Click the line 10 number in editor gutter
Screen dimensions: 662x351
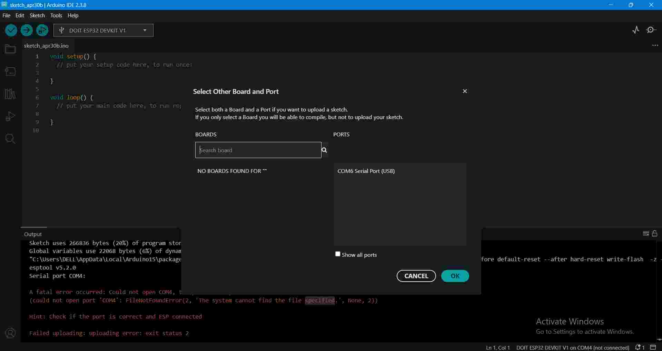pyautogui.click(x=36, y=130)
